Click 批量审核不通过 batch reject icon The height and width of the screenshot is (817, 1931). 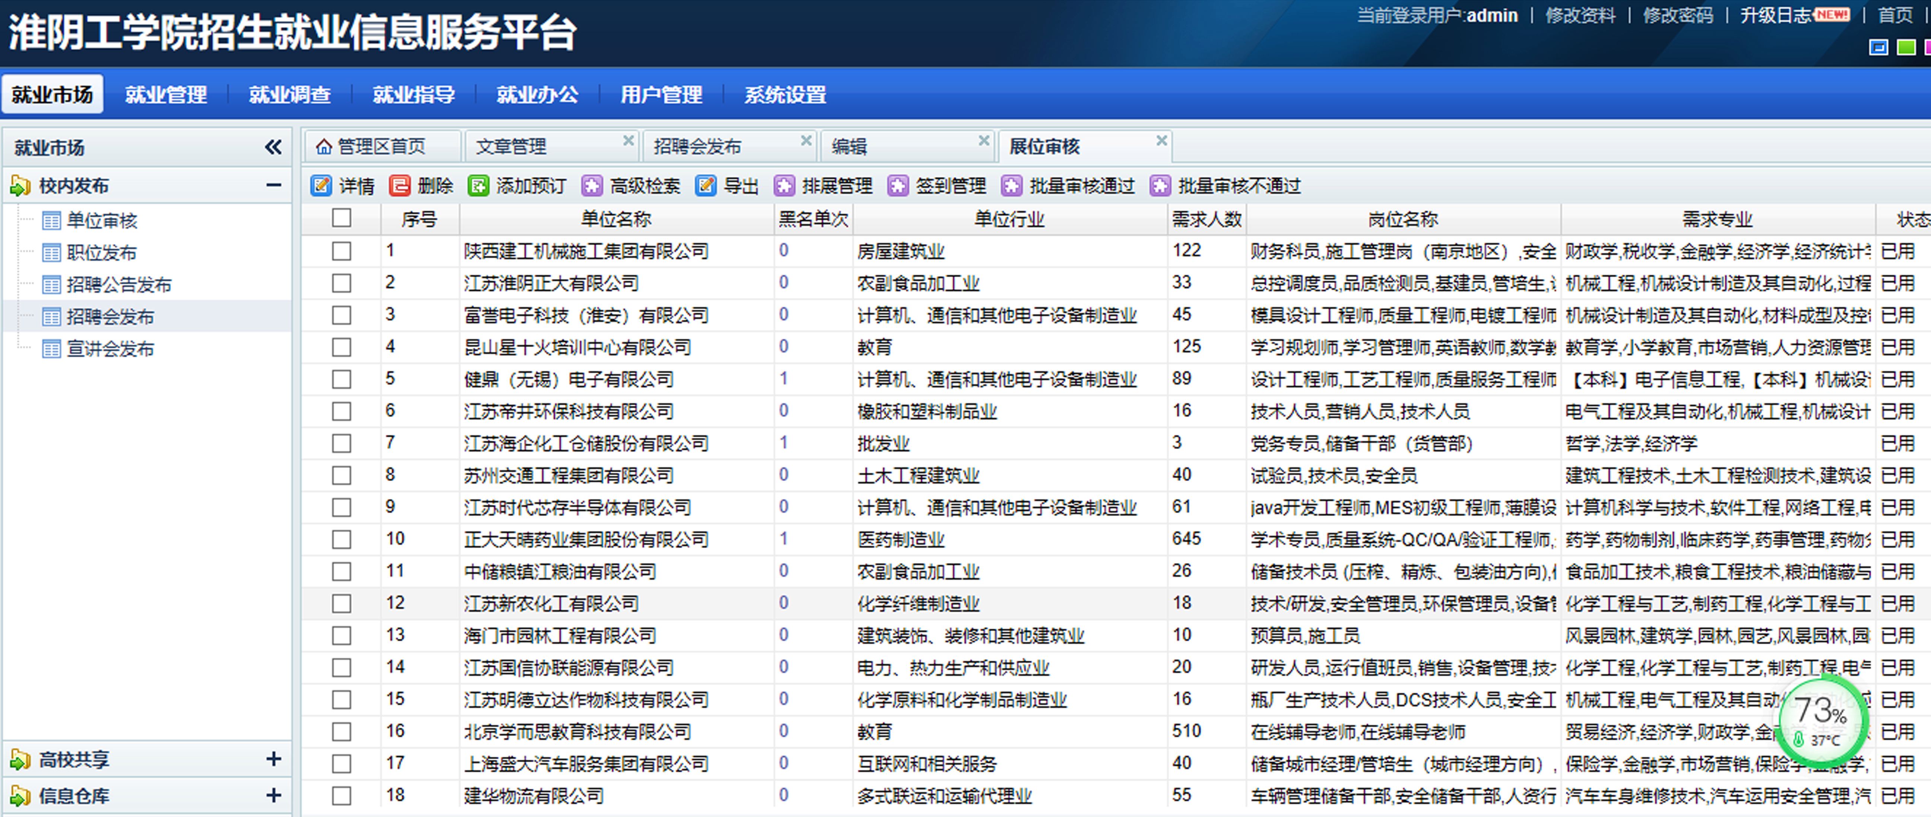coord(1160,185)
